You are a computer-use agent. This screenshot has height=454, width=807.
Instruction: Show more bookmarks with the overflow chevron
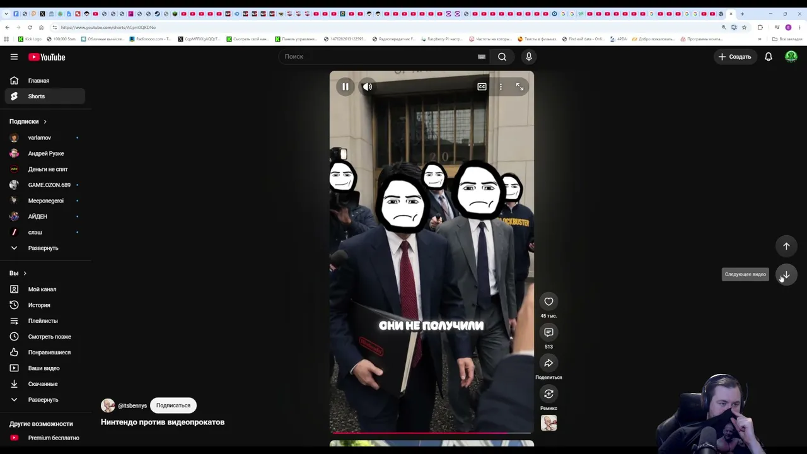pos(759,39)
